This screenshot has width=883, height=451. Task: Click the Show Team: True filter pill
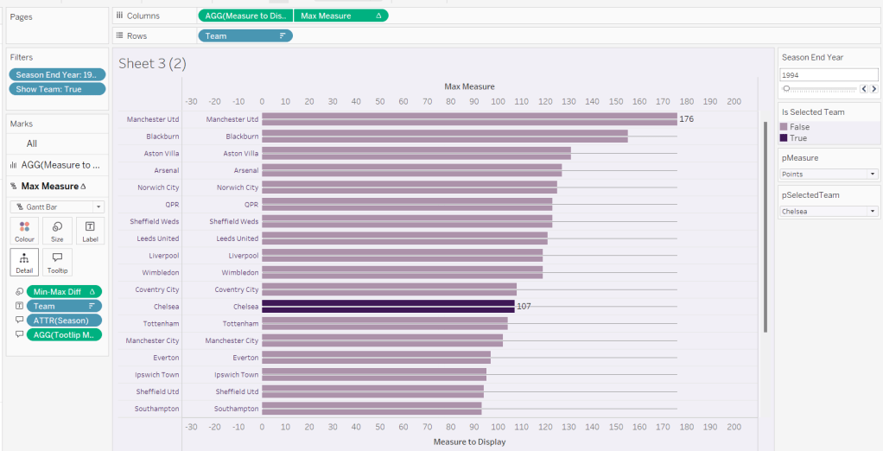coord(57,89)
